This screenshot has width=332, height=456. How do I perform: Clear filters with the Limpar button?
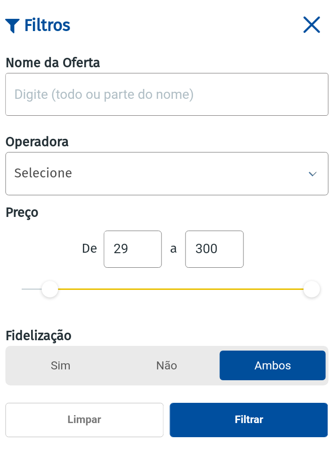click(84, 420)
